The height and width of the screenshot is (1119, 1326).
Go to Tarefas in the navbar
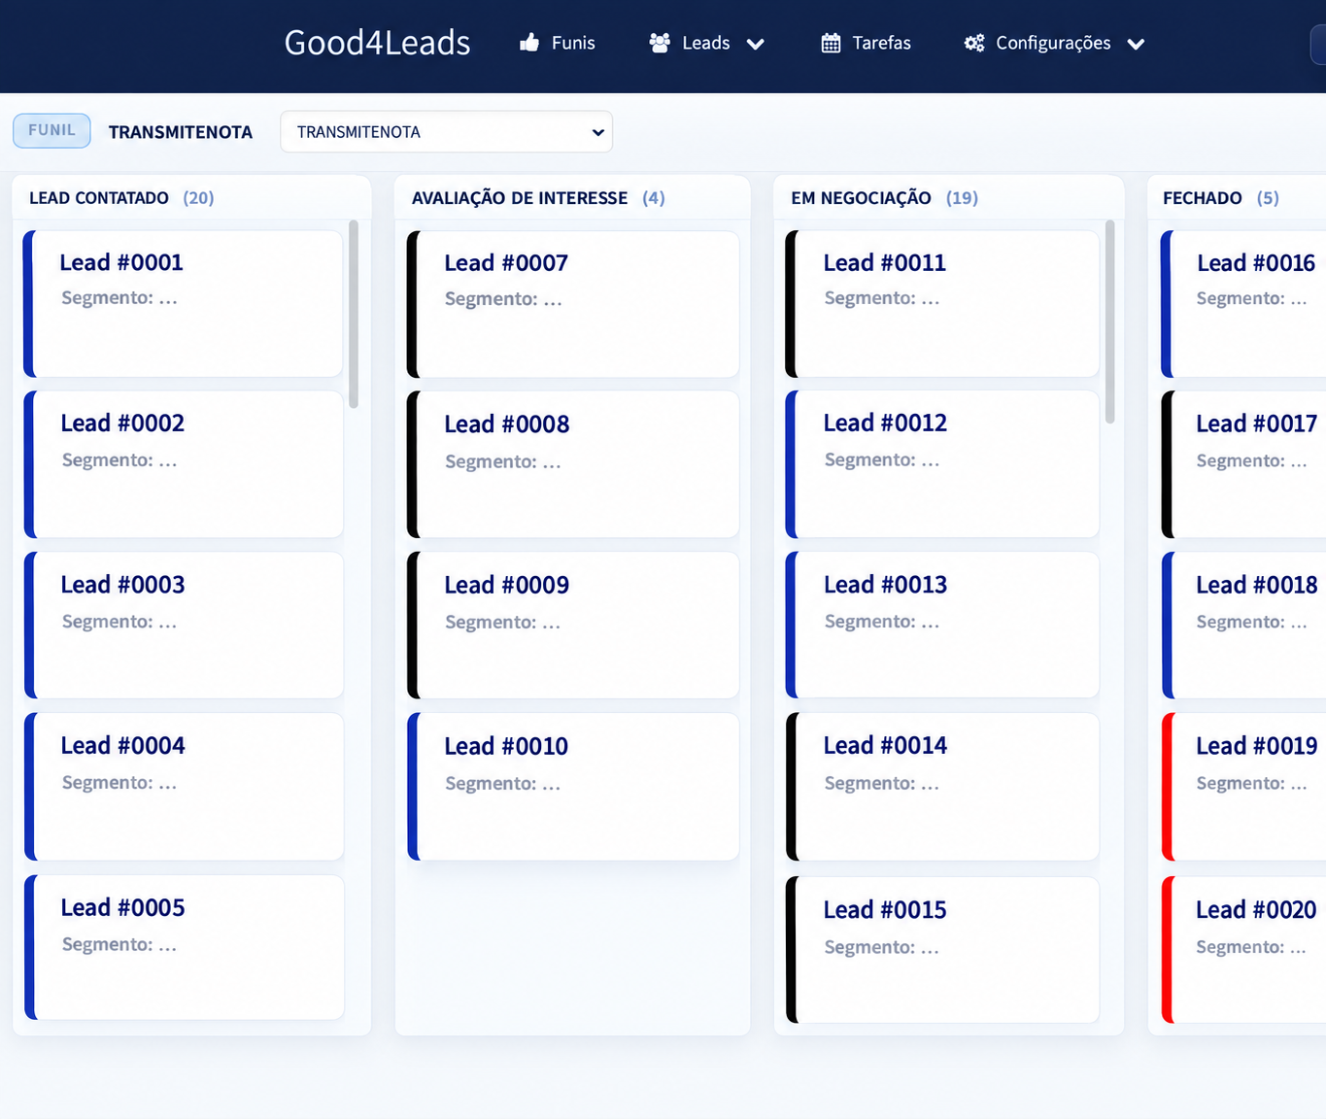click(x=866, y=43)
